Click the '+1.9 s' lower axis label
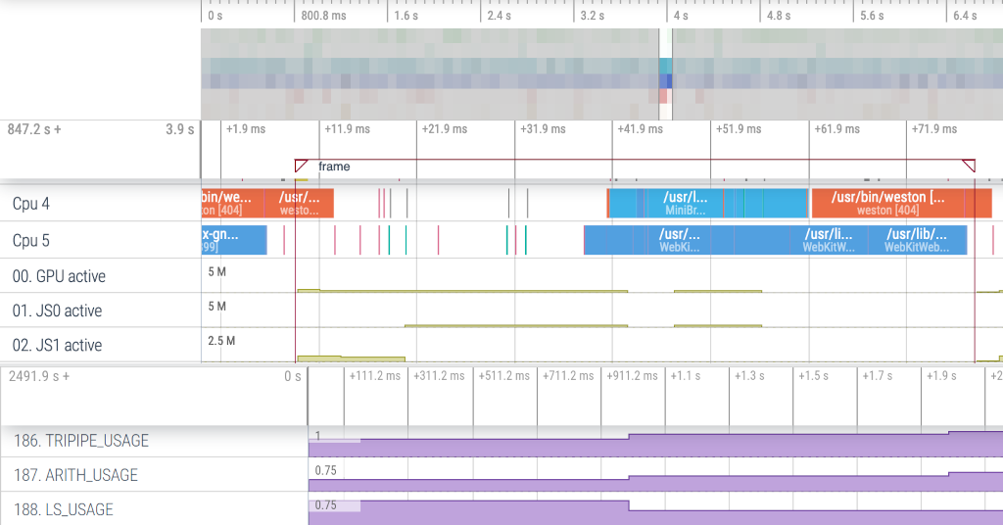 [x=941, y=376]
